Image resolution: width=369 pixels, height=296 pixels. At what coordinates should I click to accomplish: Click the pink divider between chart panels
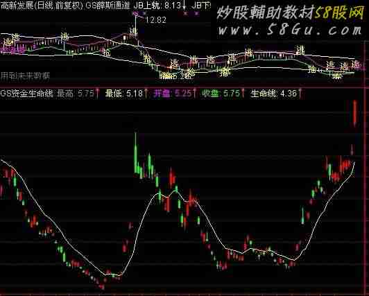coord(184,87)
